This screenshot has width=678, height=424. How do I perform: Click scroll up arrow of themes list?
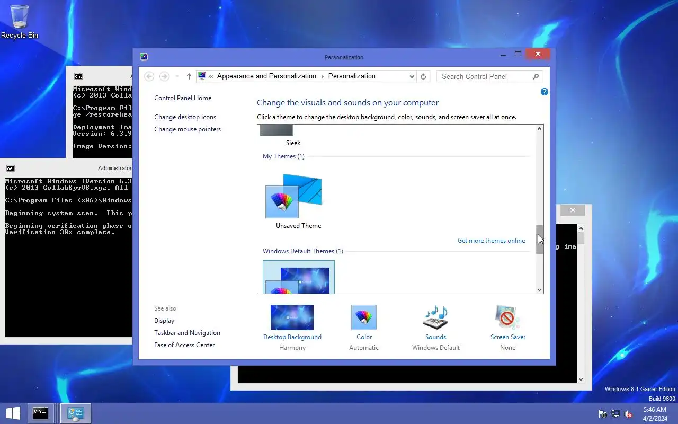click(x=539, y=129)
